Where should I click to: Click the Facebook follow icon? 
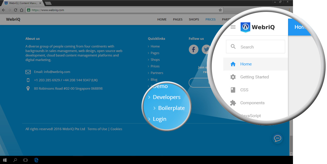point(193,50)
